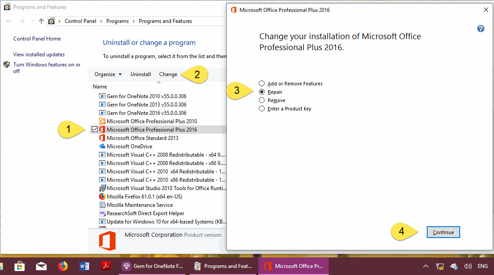Click the Microsoft OneDrive cloud icon
Screen dimensions: 494x275
(102, 147)
